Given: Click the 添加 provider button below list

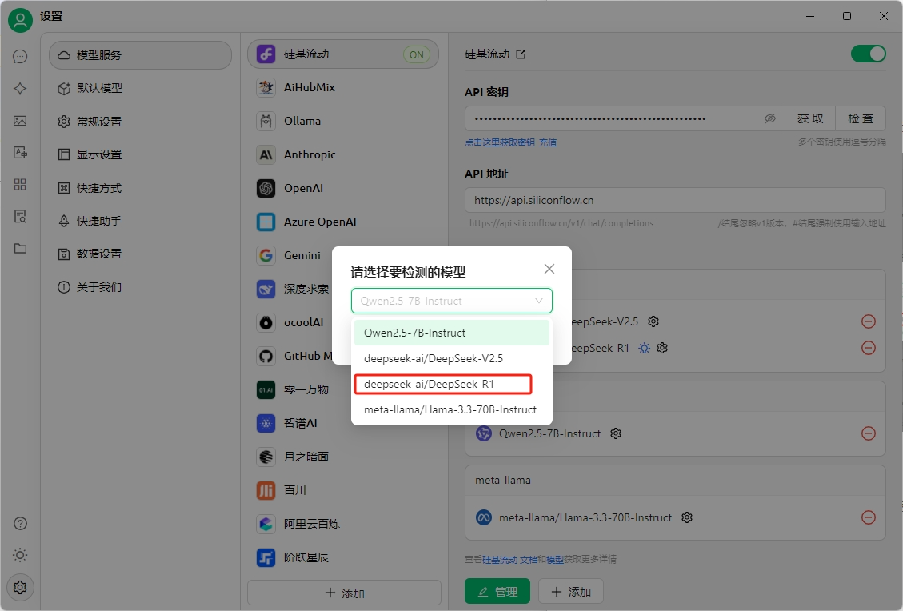Looking at the screenshot, I should pyautogui.click(x=345, y=593).
